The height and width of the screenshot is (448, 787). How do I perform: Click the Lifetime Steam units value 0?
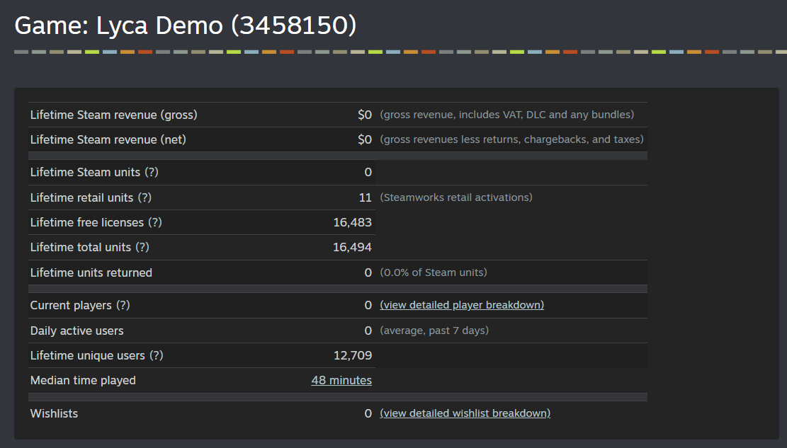(368, 172)
